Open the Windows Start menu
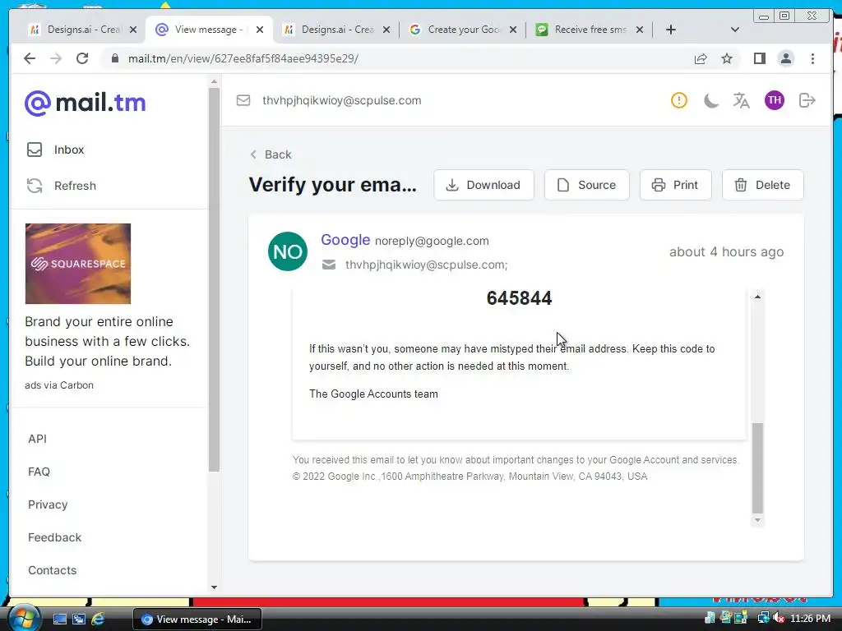 pyautogui.click(x=23, y=619)
